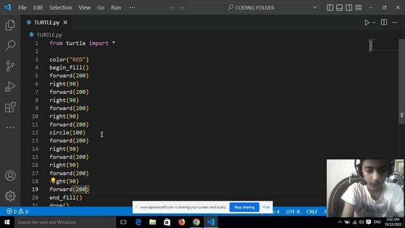Go back with the navigation arrow

[x=171, y=8]
